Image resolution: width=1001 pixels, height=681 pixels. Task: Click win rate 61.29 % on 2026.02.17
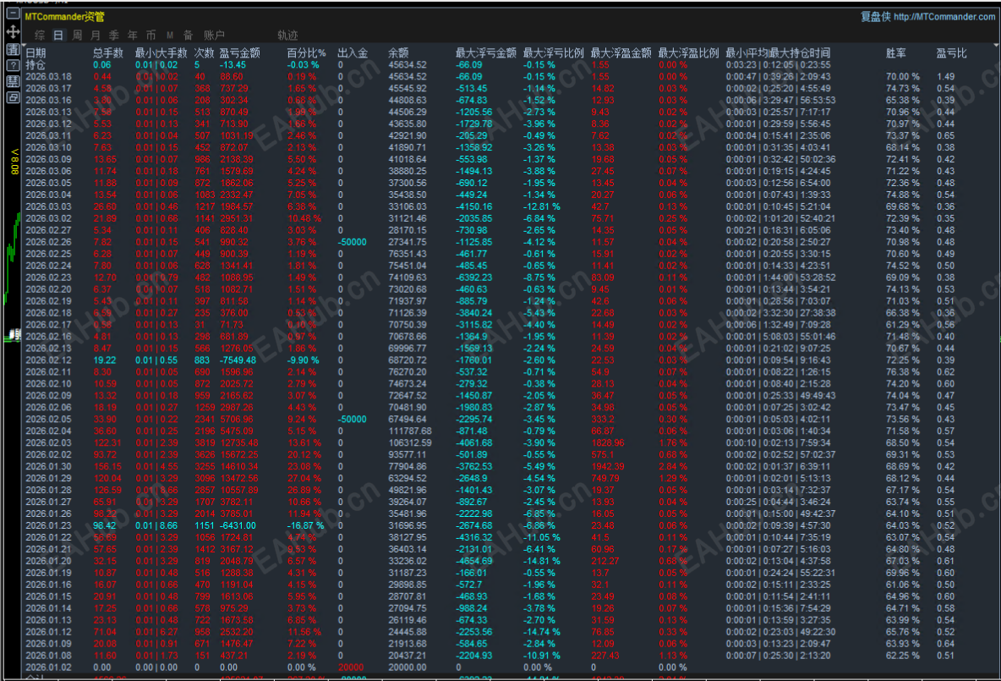pyautogui.click(x=903, y=325)
